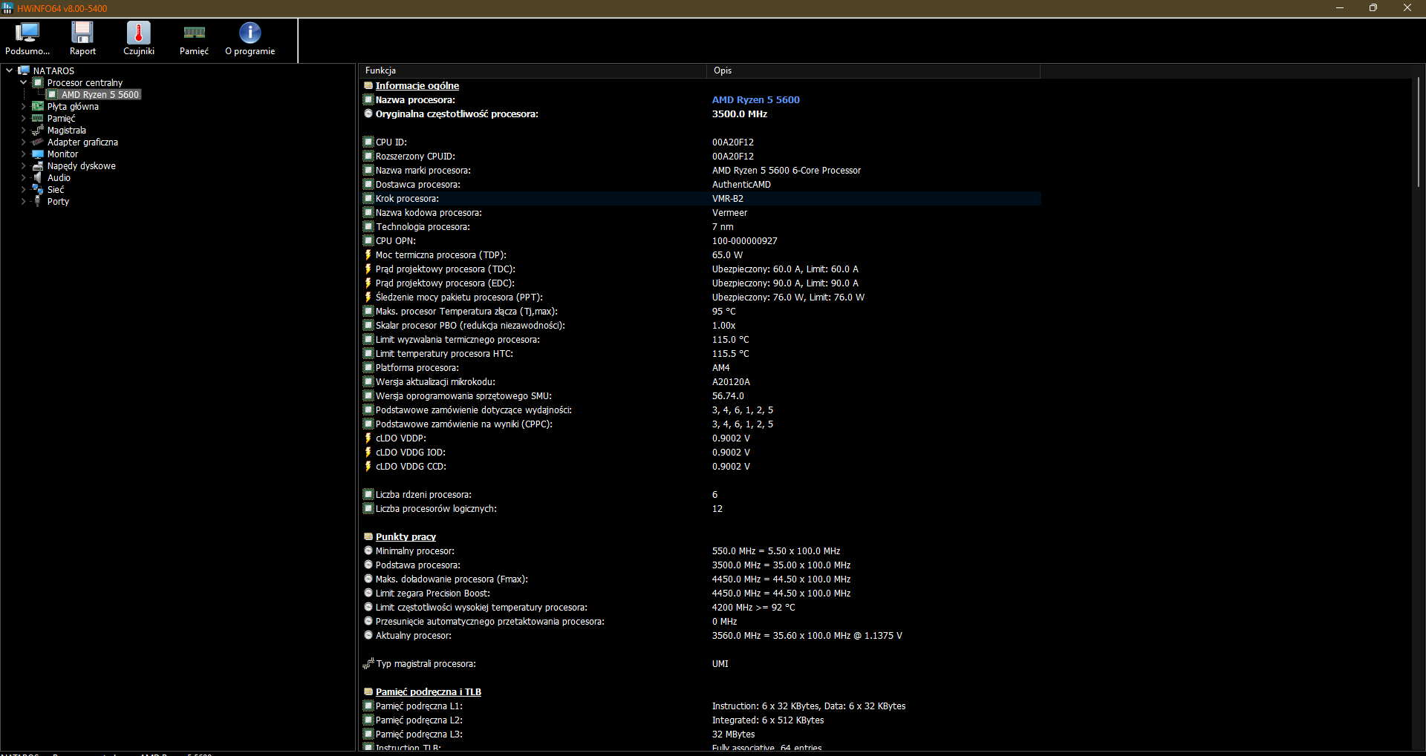
Task: Select the Monitor tree item
Action: click(x=62, y=154)
